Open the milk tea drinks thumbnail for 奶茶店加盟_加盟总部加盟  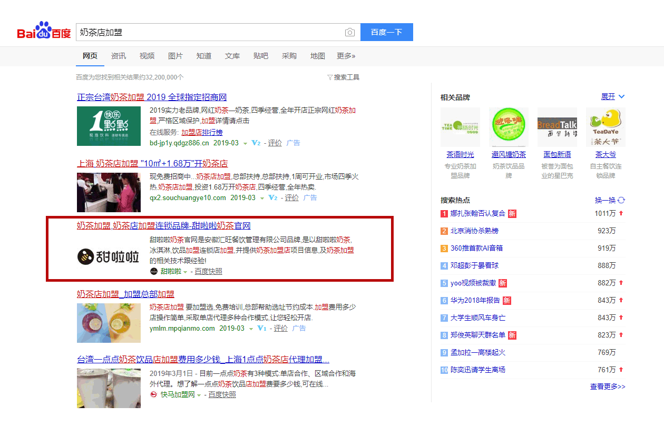pos(109,323)
